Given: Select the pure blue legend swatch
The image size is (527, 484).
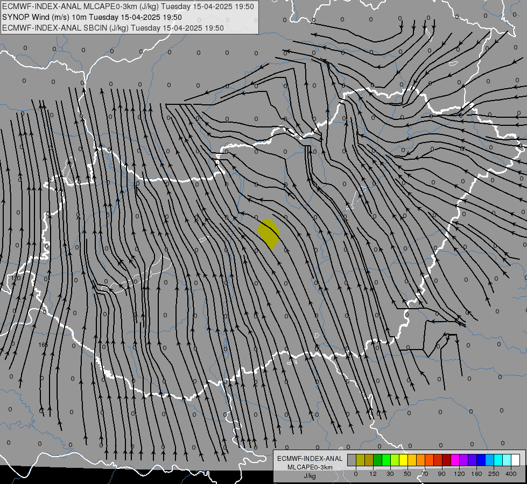Looking at the screenshot, I should click(481, 460).
